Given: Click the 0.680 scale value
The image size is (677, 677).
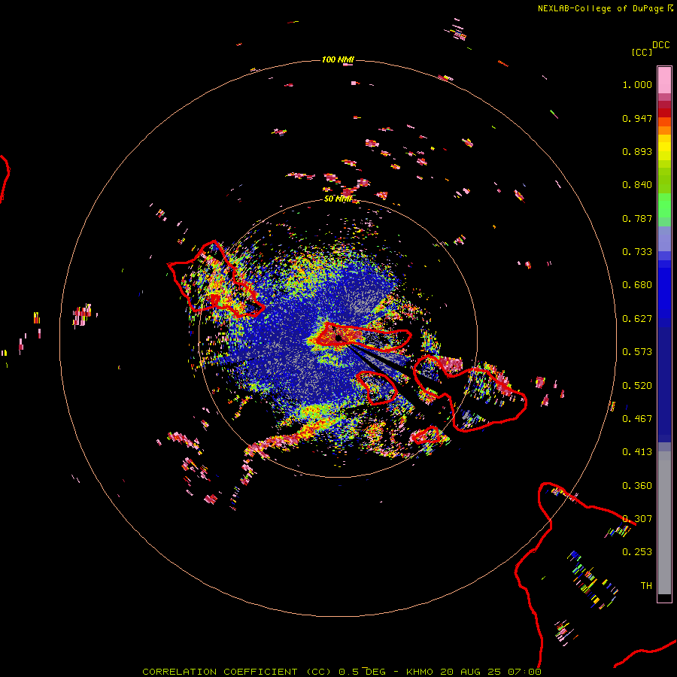Looking at the screenshot, I should point(637,285).
